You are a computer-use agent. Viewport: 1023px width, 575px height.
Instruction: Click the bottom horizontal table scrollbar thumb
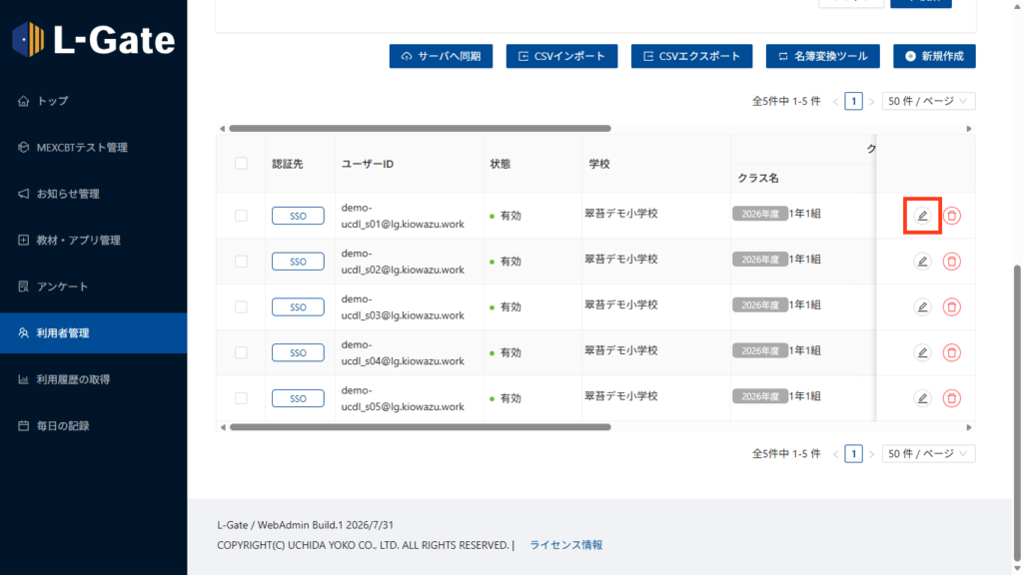[x=421, y=427]
